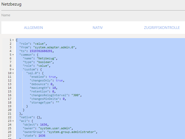Click the "storageType": "" line
The image size is (185, 139).
click(x=45, y=102)
